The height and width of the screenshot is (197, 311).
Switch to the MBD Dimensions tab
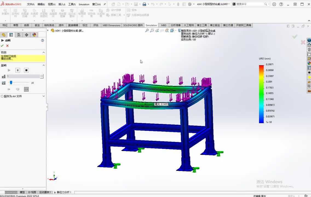tap(111, 25)
